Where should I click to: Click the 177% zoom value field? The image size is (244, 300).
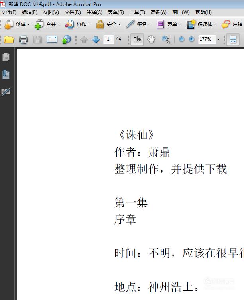[207, 39]
